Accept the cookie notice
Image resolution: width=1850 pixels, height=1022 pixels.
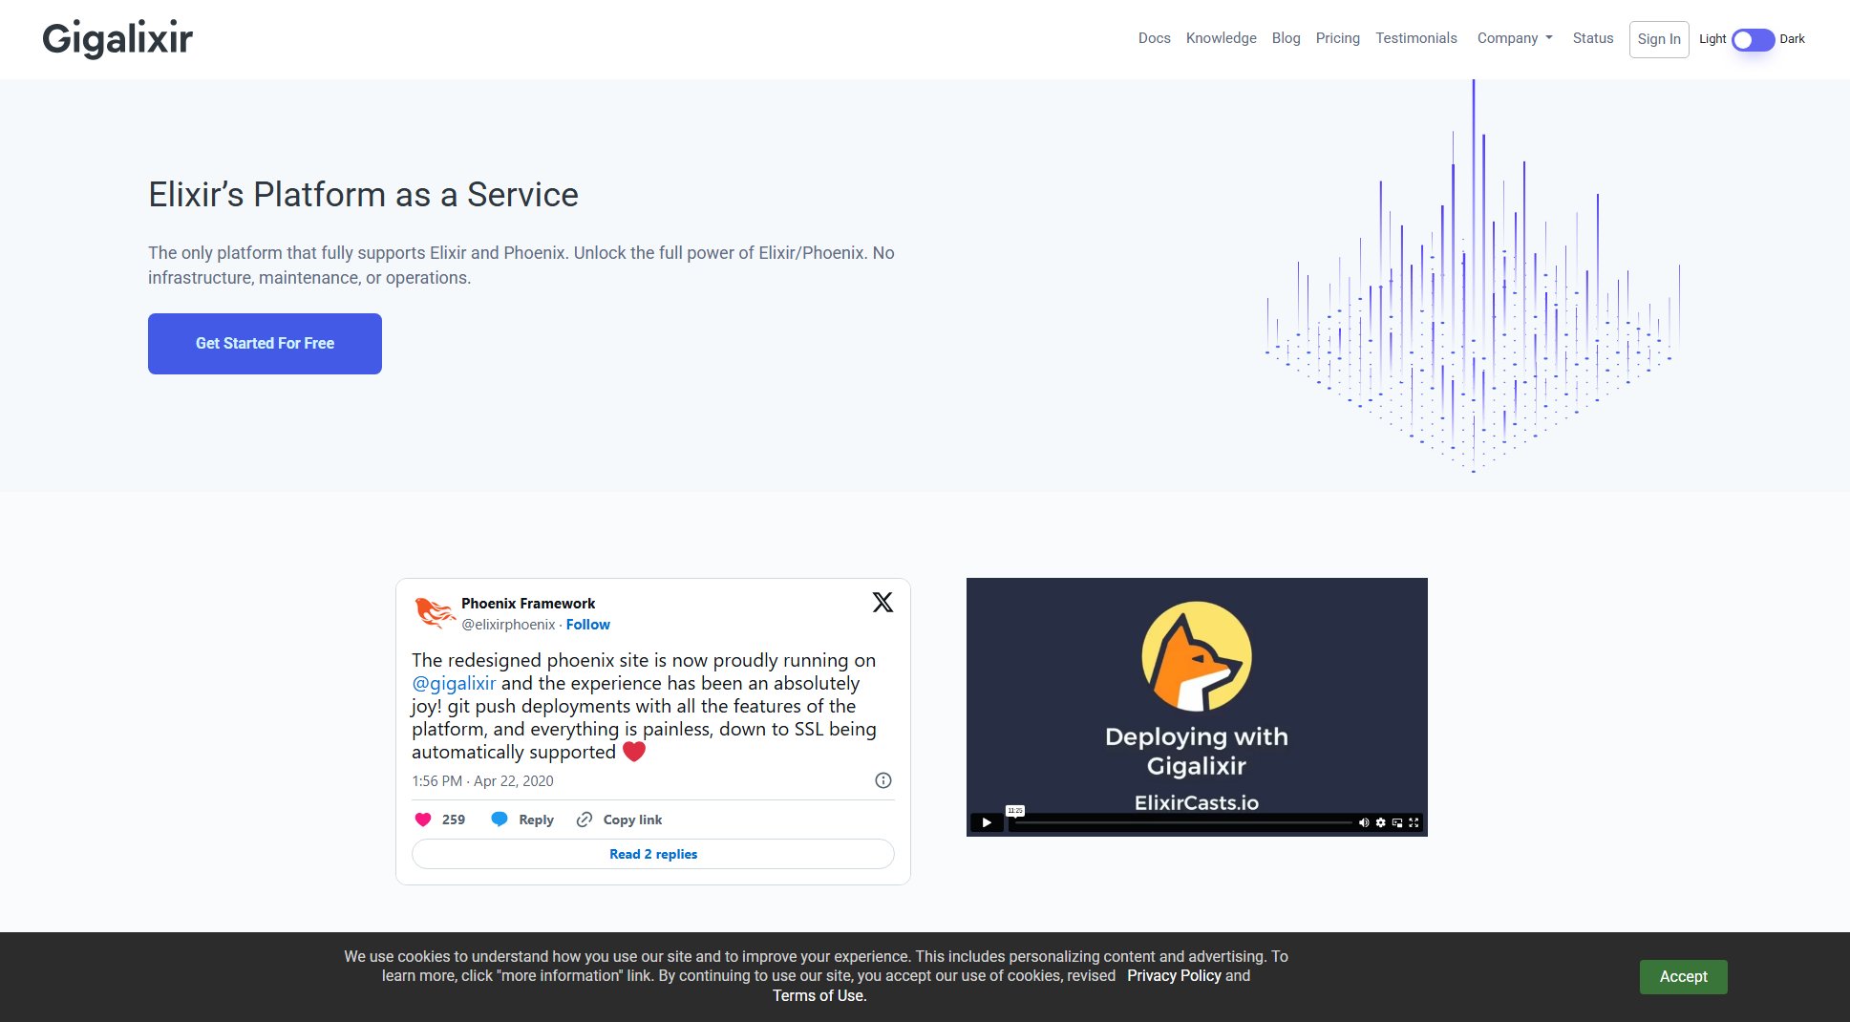[1683, 977]
